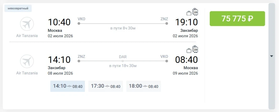Screen dimensions: 279x112
Task: Click the Air Tanzania logo on outbound flight
Action: 27,24
